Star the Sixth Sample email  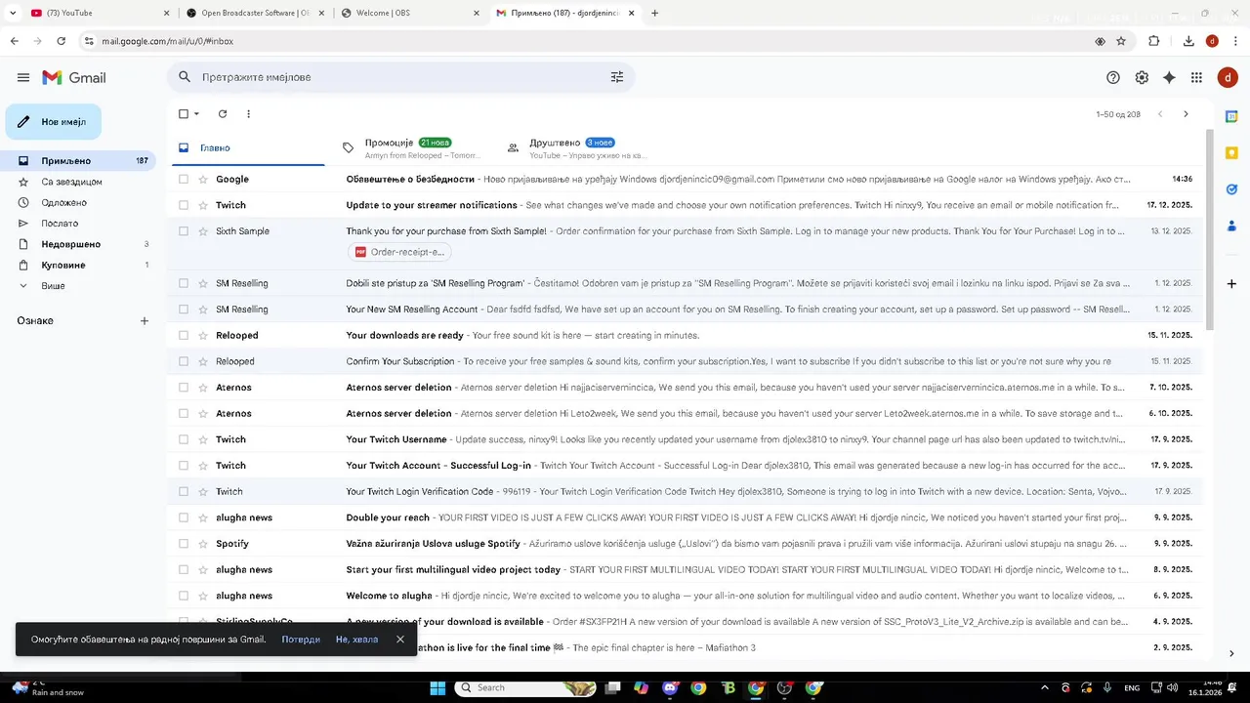(203, 231)
